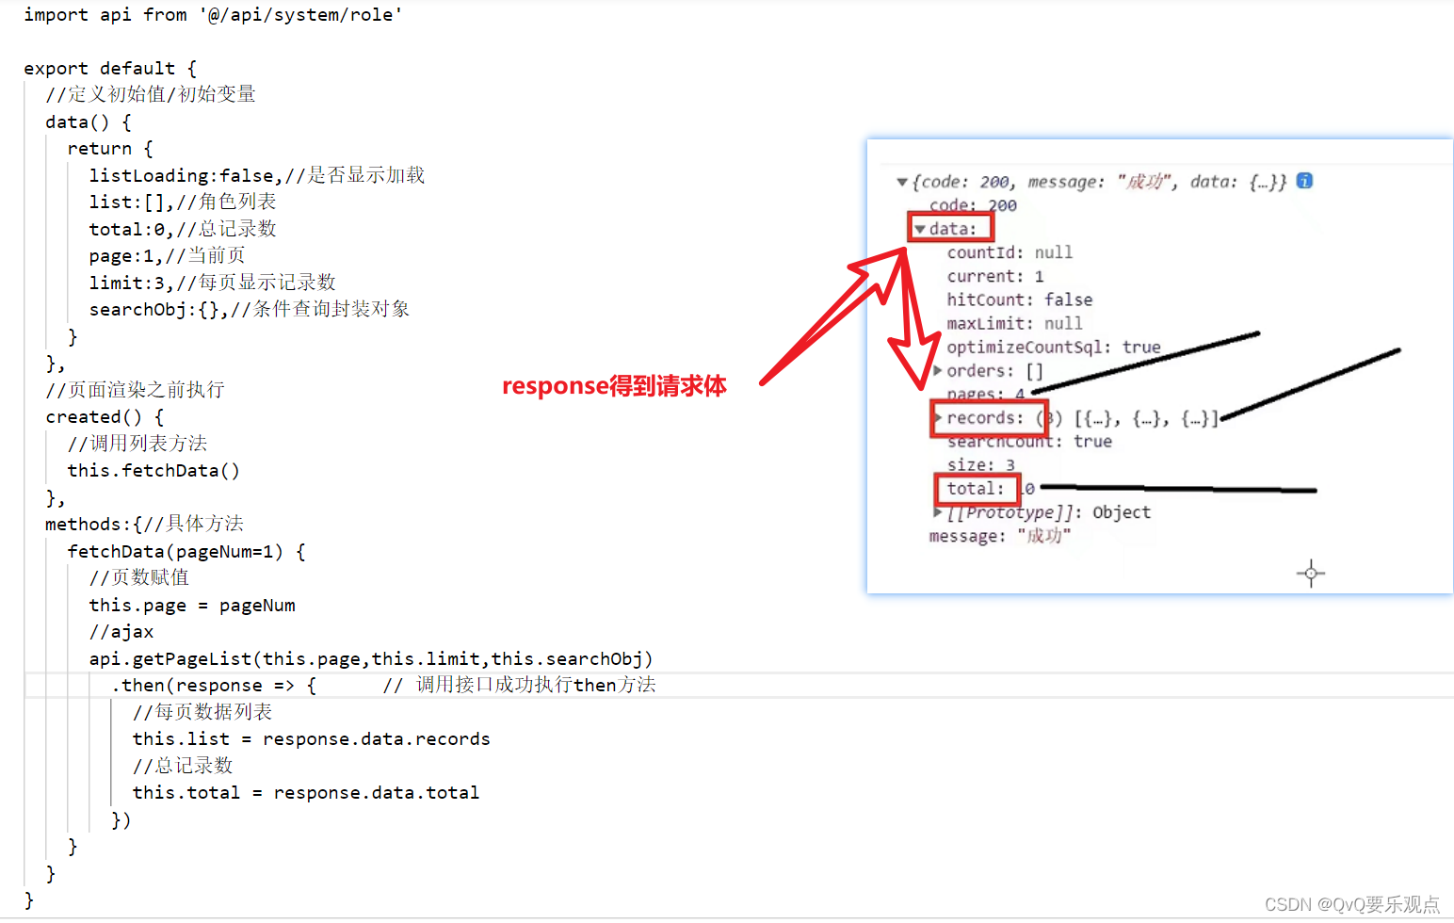The width and height of the screenshot is (1454, 923).
Task: Click the 'hitCount: false' console property
Action: [x=1020, y=300]
